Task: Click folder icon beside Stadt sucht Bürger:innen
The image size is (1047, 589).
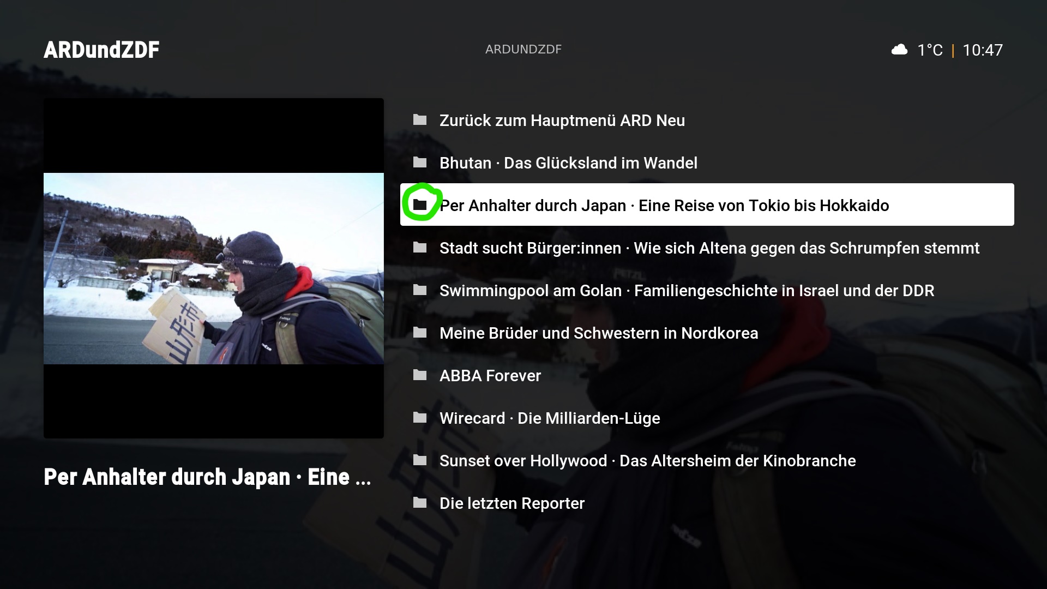Action: coord(420,248)
